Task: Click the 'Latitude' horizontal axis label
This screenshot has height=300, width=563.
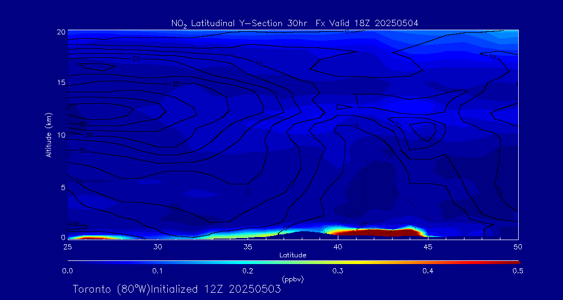Action: (292, 255)
